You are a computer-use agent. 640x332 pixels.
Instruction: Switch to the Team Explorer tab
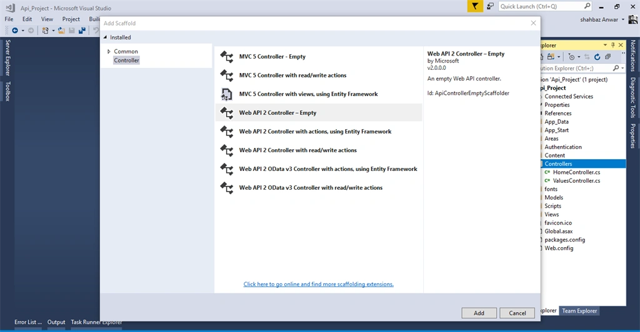579,311
